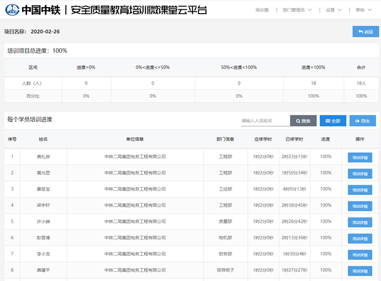Open the 设置 dropdown menu
381x281 pixels.
point(334,10)
